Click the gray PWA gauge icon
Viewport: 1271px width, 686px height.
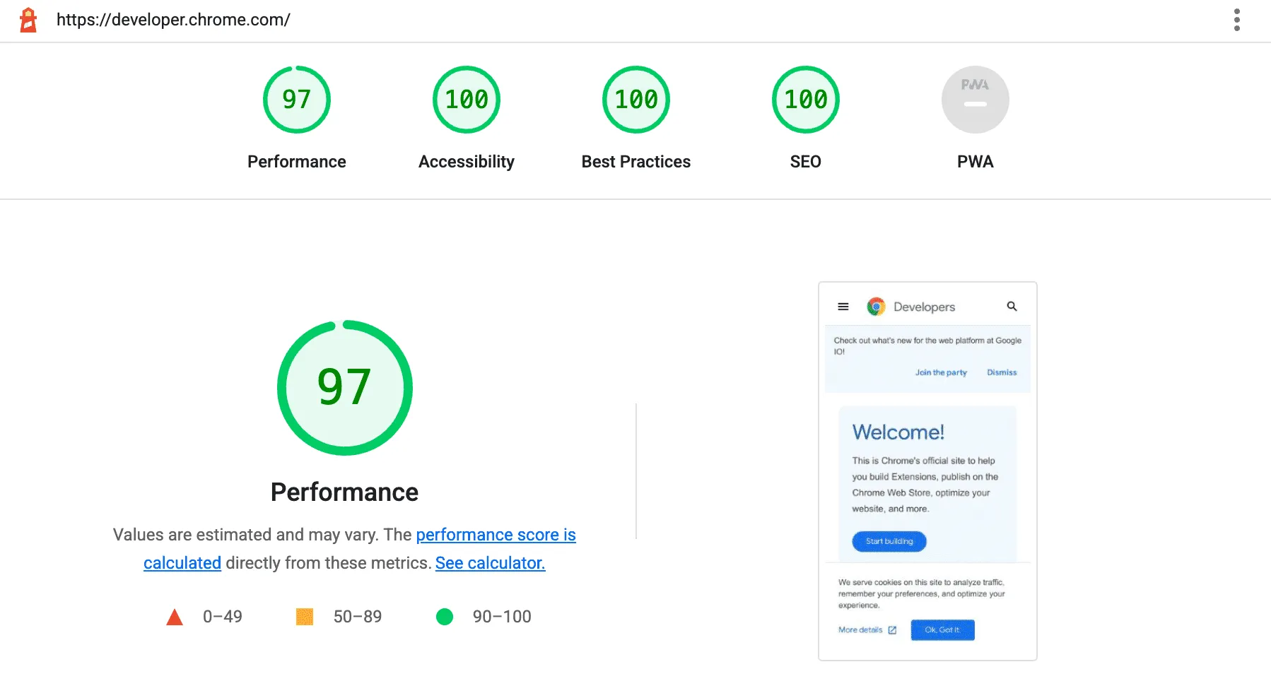point(975,100)
